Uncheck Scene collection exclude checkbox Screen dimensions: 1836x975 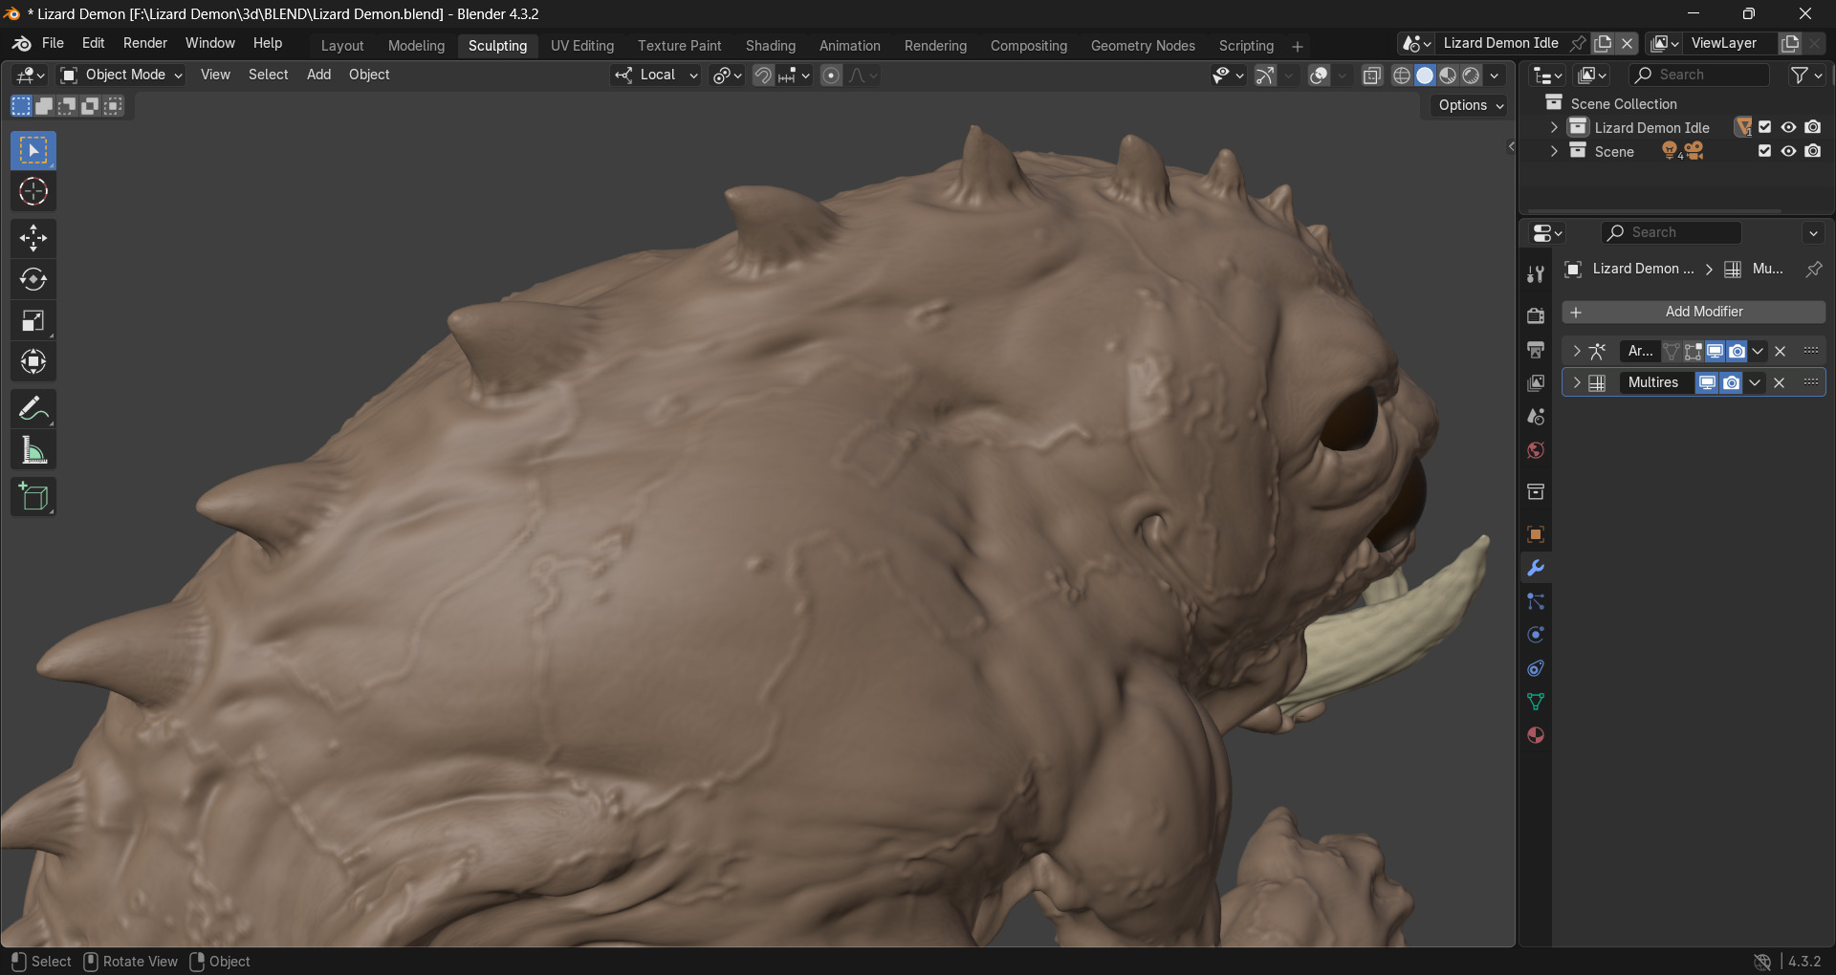click(x=1765, y=151)
